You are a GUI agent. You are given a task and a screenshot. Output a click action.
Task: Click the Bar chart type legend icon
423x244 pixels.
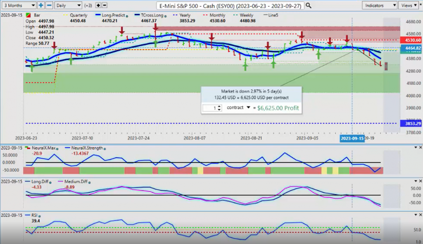[28, 15]
